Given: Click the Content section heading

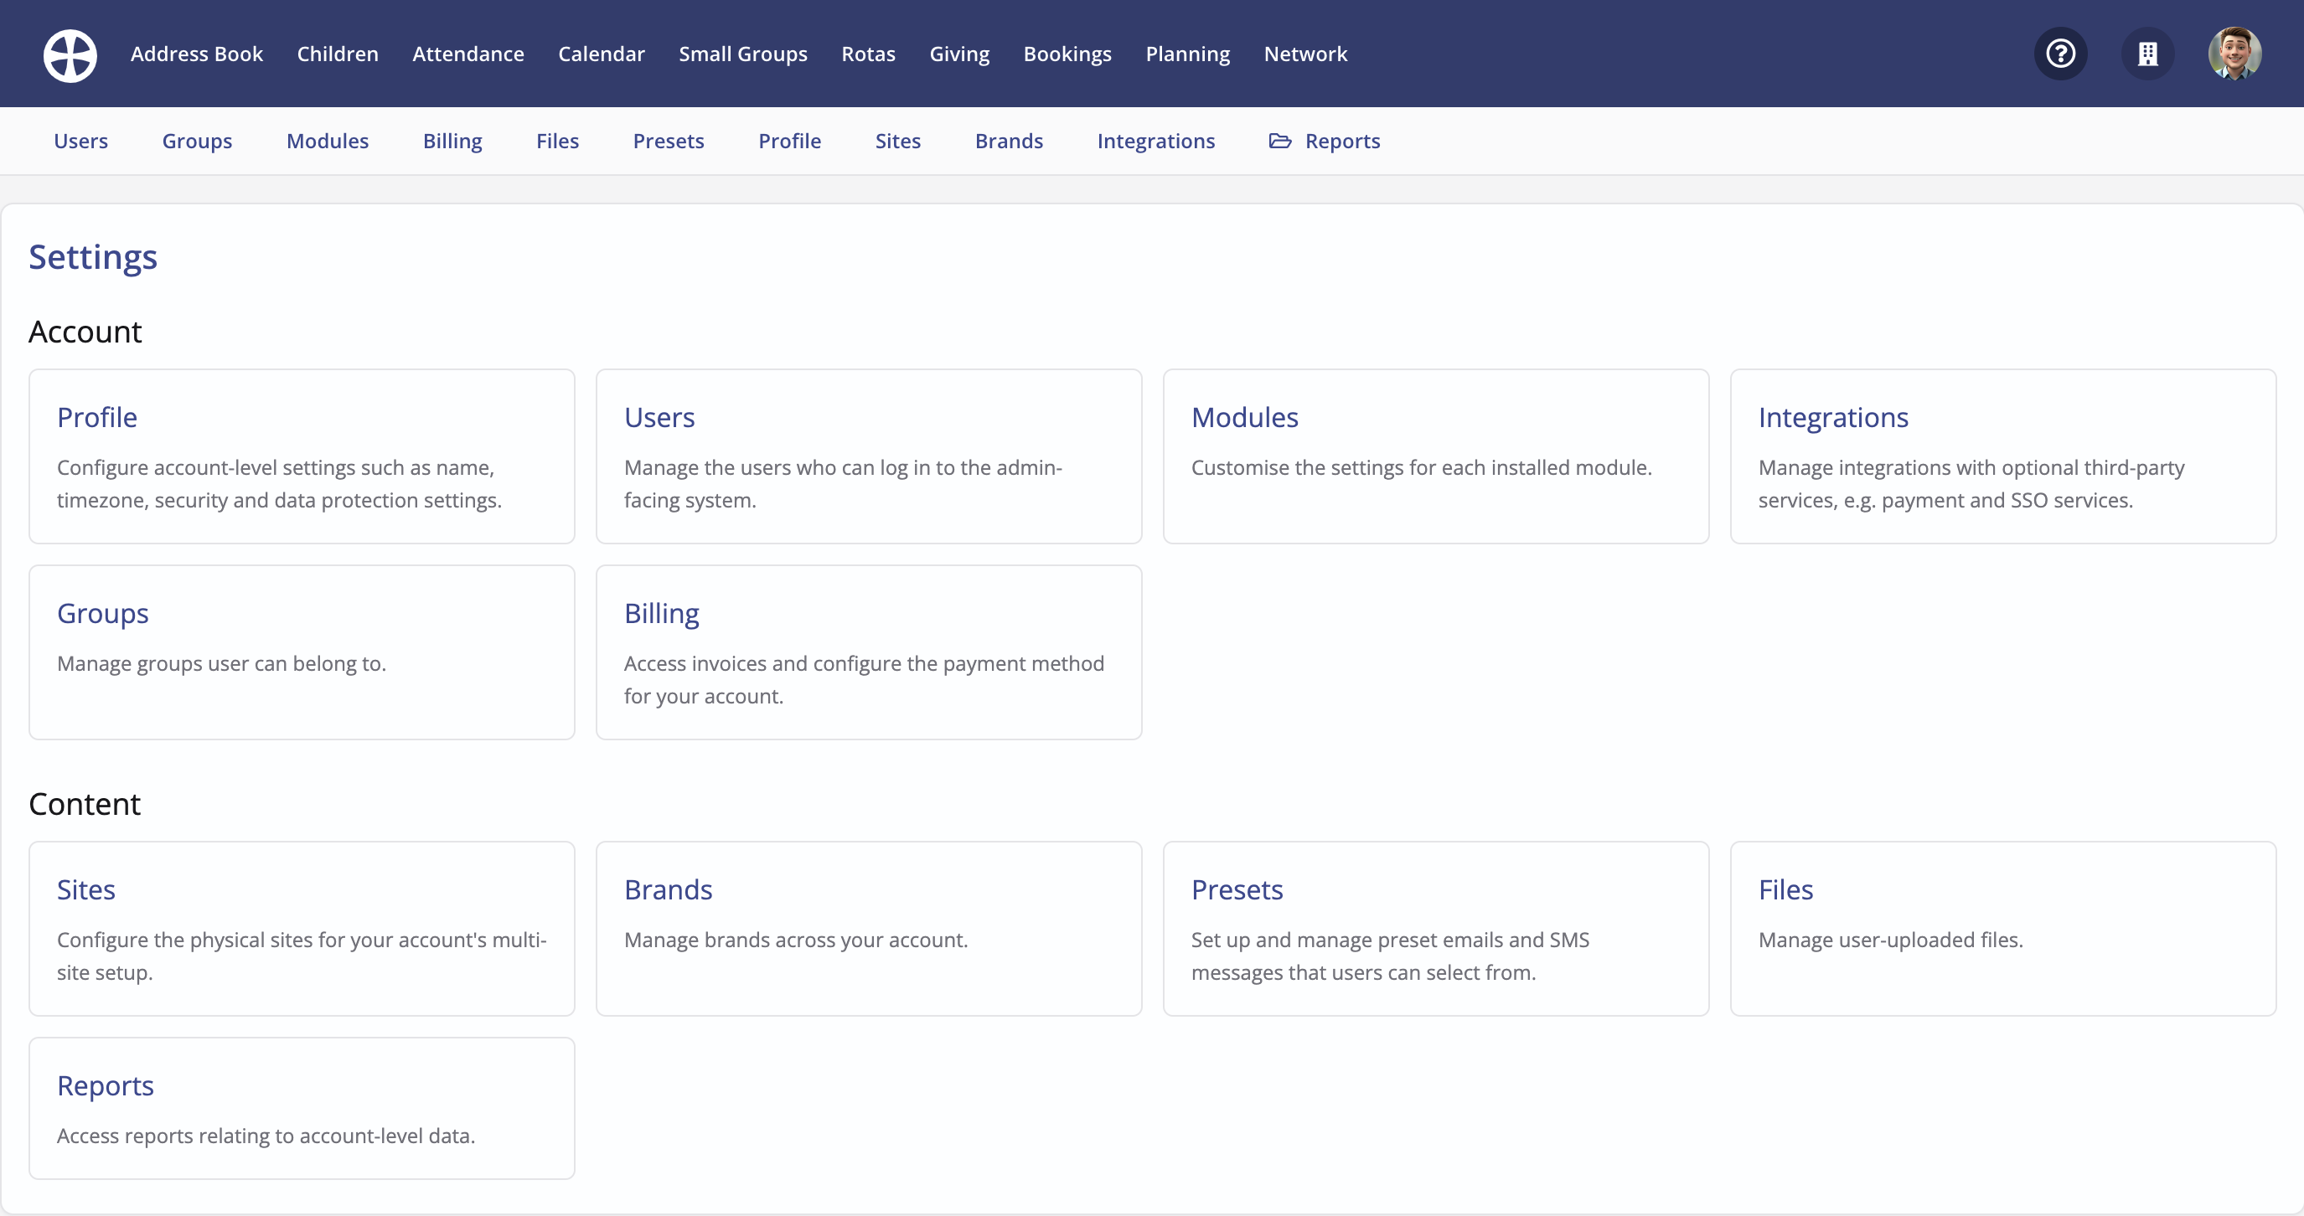Looking at the screenshot, I should tap(84, 804).
